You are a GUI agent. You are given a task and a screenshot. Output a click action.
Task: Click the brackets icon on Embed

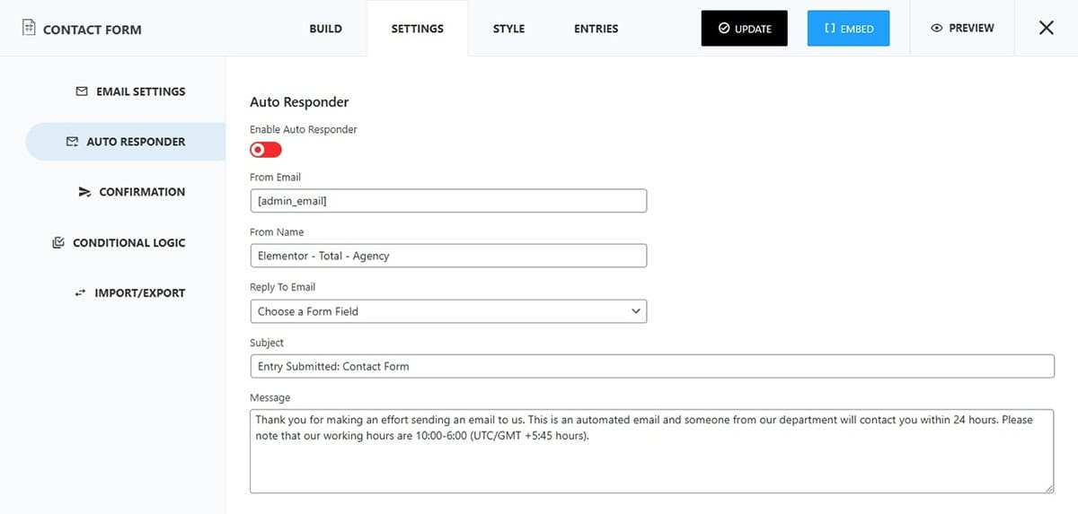[830, 29]
